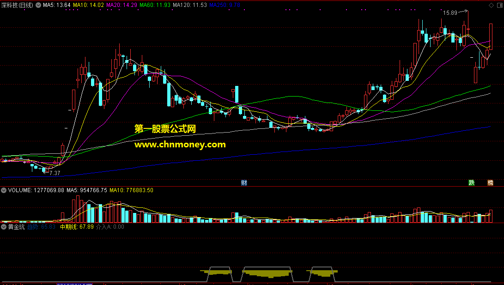Click the diamond marker icon at top right
Image resolution: width=504 pixels, height=285 pixels.
[491, 5]
